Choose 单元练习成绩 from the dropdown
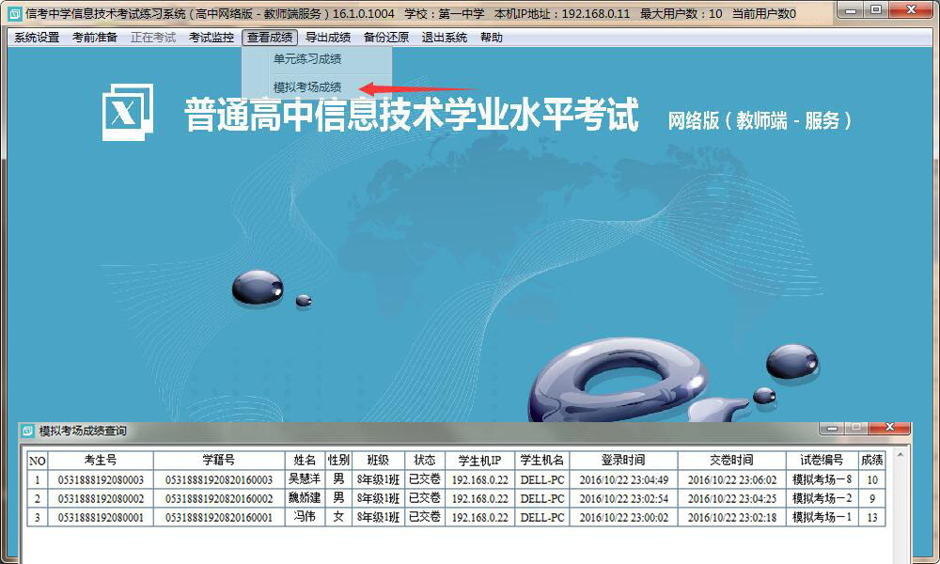 tap(307, 59)
